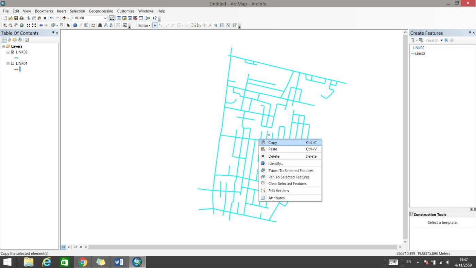The height and width of the screenshot is (268, 476).
Task: Uncheck the LINK02 layer visibility checkbox
Action: (13, 52)
